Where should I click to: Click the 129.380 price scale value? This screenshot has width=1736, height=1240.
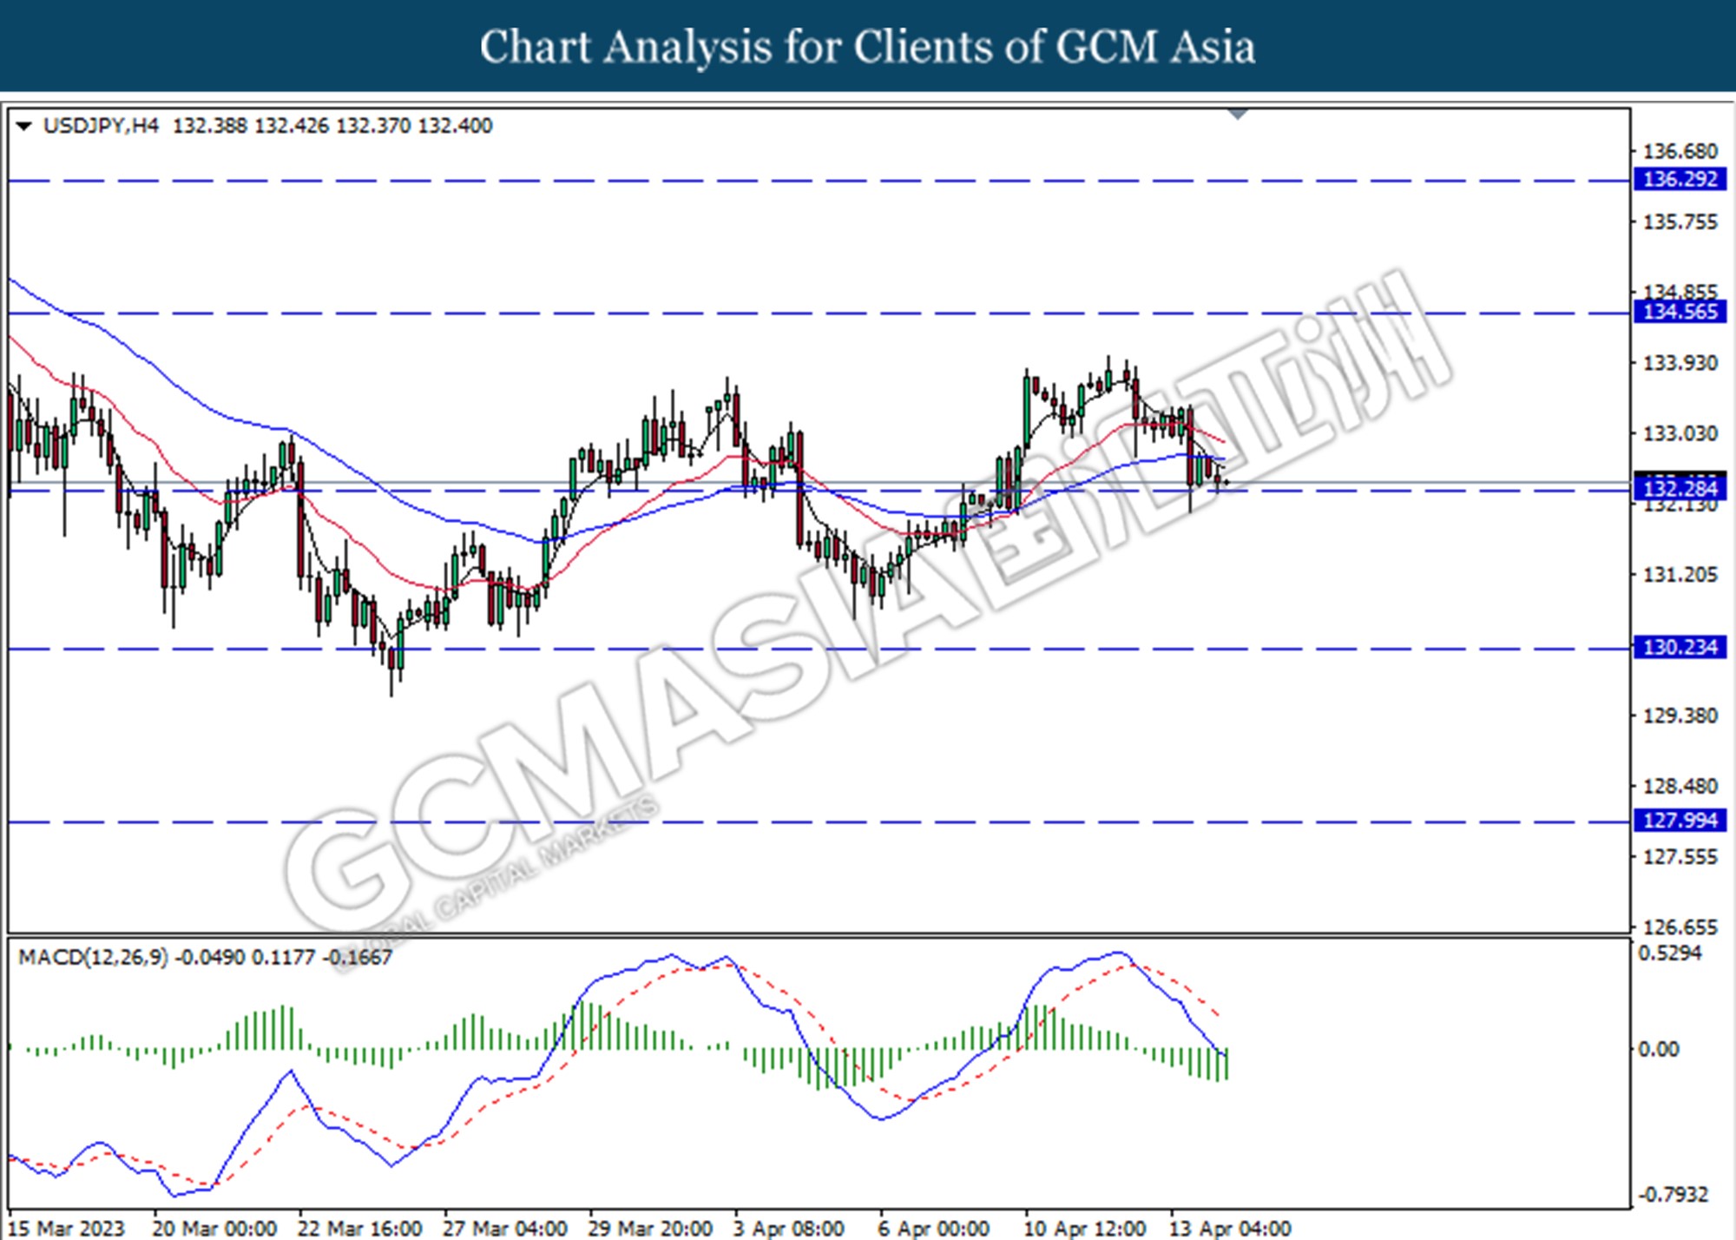[1680, 716]
